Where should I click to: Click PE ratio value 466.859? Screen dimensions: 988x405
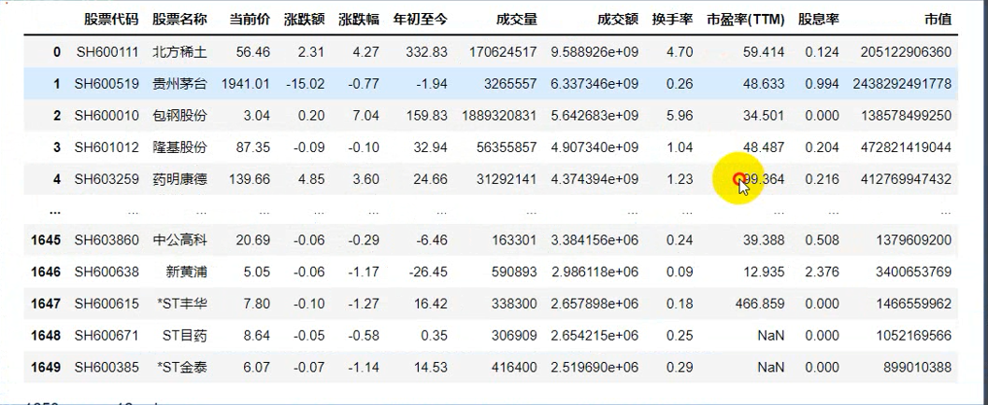coord(760,304)
